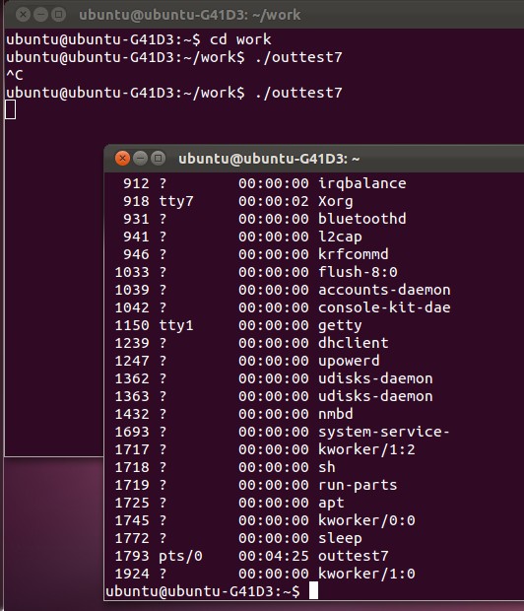Click the first ./outtest7 command line
Viewport: 524px width, 611px height.
click(174, 57)
